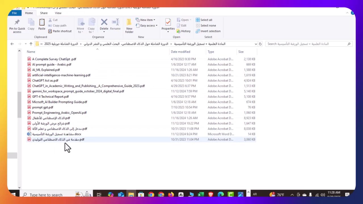Open the History option in ribbon
The image size is (363, 204).
click(x=183, y=31)
